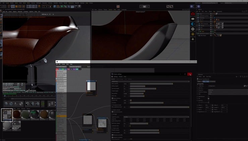Open the PT kernel dropdown in Live Viewer
The image size is (248, 141).
coord(51,14)
